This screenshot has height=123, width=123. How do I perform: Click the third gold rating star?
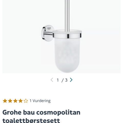click(15, 101)
